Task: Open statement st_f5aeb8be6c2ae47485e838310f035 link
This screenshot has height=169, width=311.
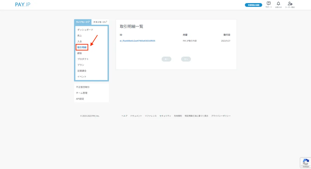Action: coord(137,41)
